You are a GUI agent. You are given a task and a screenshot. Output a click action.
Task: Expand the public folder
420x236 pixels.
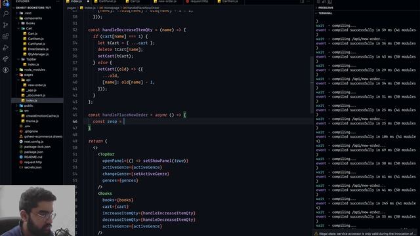[28, 106]
